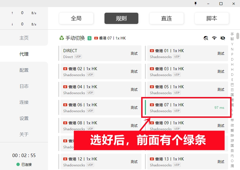Select 全局 global mode
Screen dimensions: 240x170
(76, 18)
